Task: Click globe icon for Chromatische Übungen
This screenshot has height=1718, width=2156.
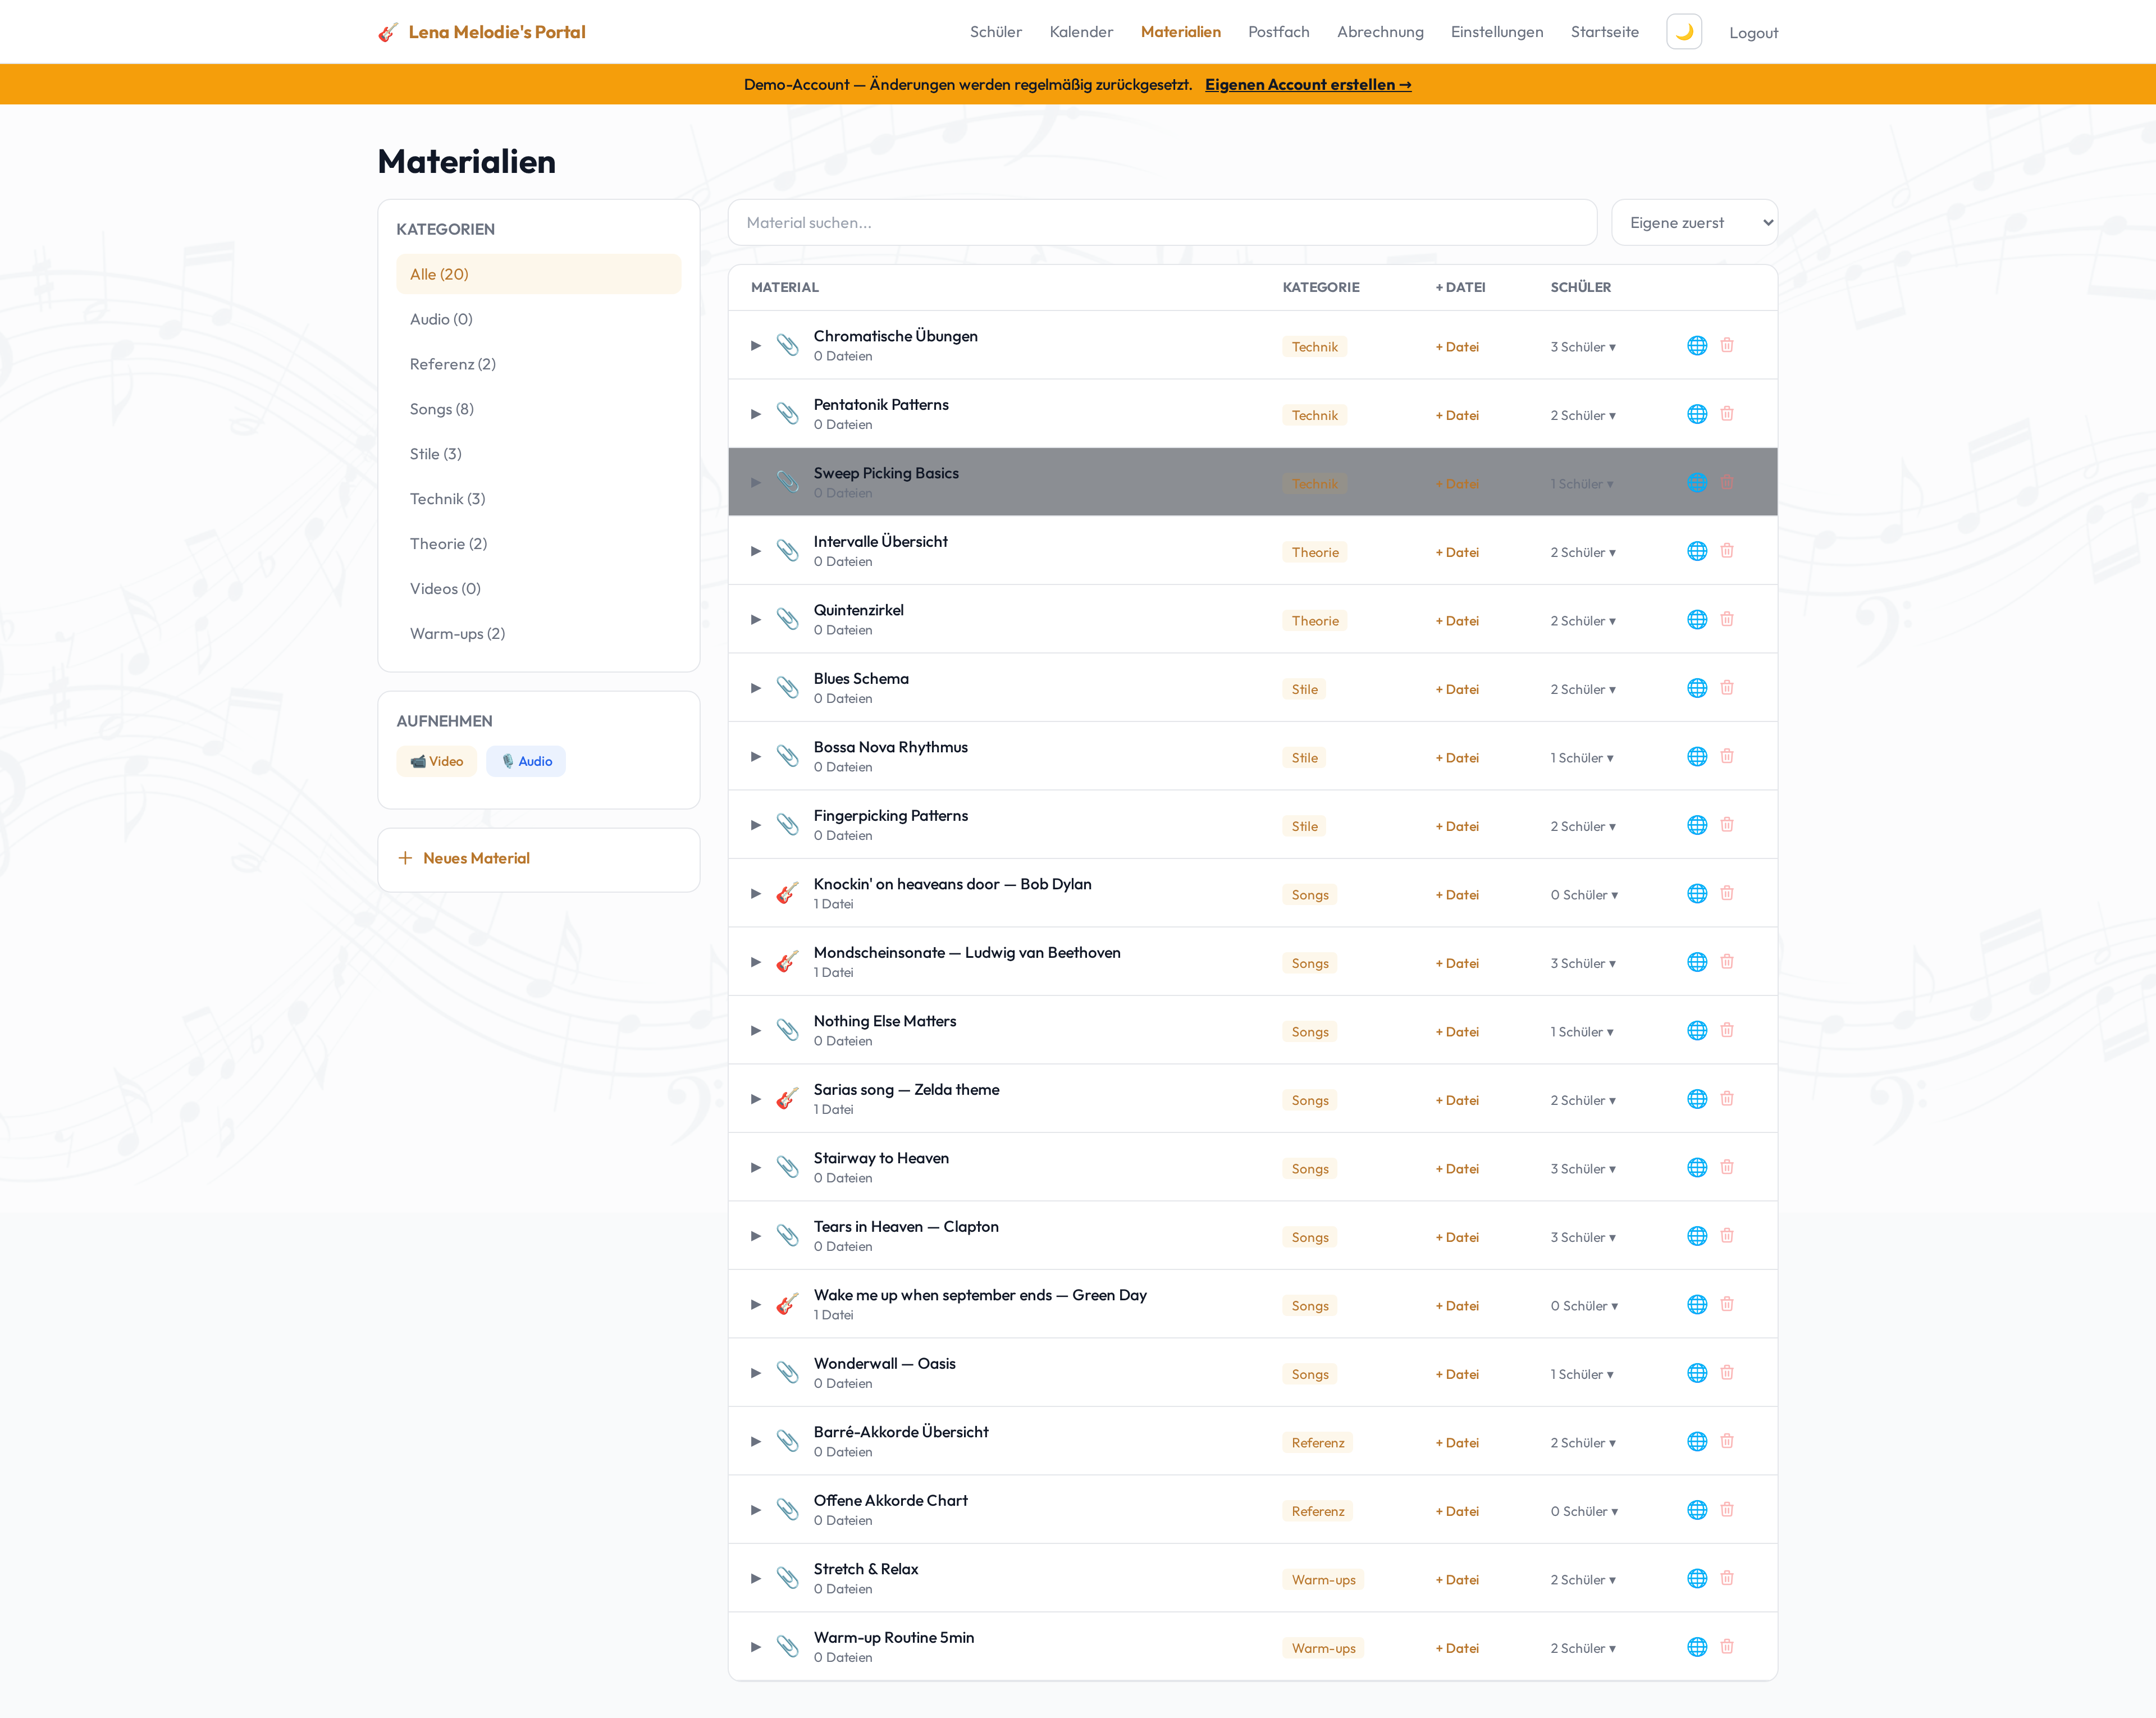Action: [1696, 346]
